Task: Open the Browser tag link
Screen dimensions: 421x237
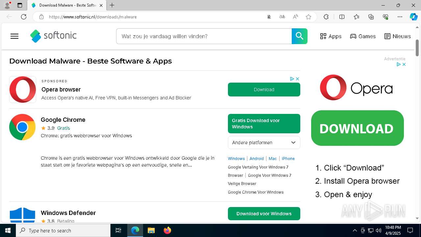Action: tap(235, 175)
